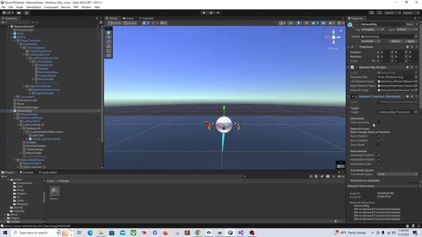Open the Tag dropdown in the Inspector
Image resolution: width=422 pixels, height=237 pixels.
[373, 29]
